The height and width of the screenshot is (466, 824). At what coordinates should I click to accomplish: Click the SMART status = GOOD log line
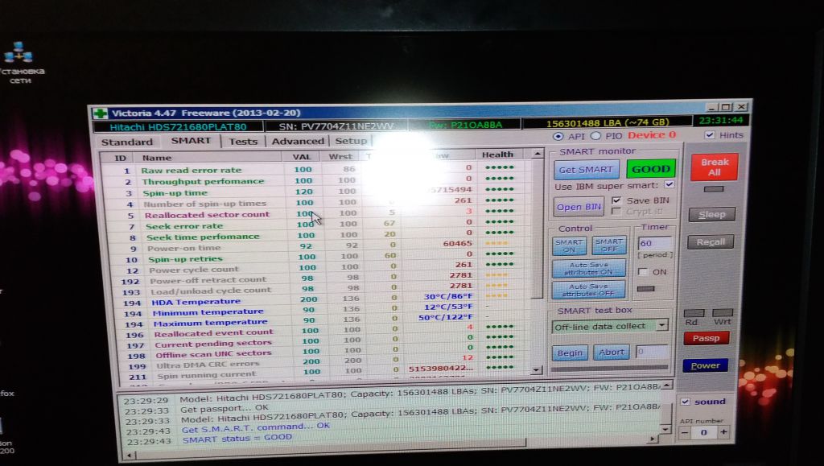[237, 439]
